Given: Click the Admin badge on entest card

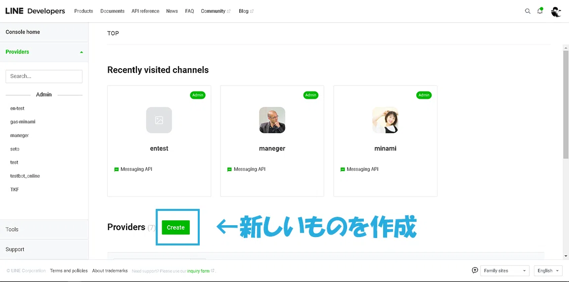Looking at the screenshot, I should [198, 95].
